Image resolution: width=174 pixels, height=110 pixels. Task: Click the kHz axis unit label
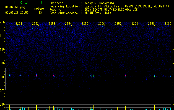tap(2, 22)
